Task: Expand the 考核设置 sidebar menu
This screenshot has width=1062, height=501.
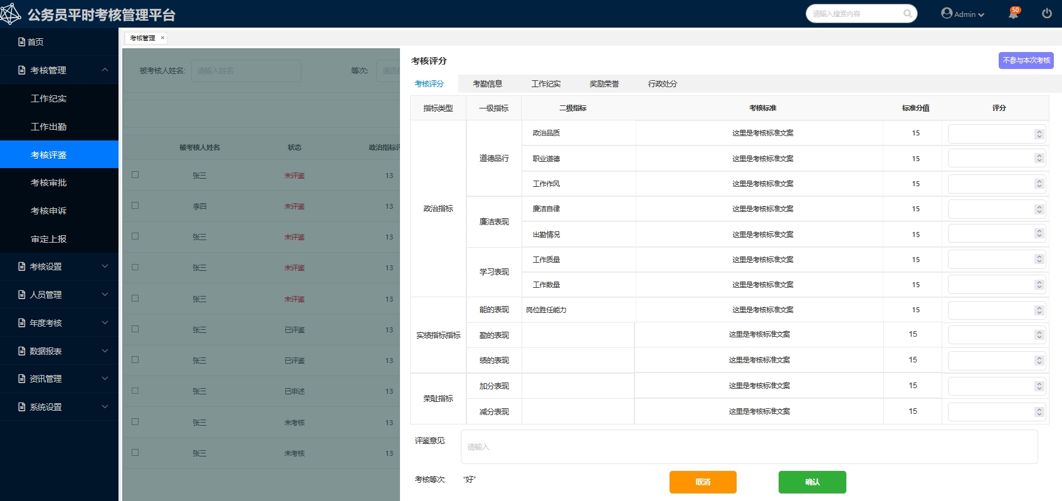Action: point(105,266)
